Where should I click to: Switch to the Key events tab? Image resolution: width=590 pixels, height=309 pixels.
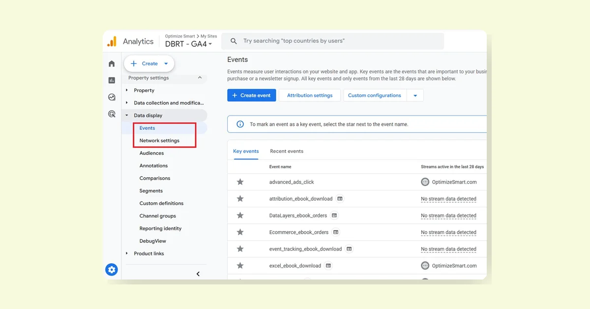[x=246, y=151]
